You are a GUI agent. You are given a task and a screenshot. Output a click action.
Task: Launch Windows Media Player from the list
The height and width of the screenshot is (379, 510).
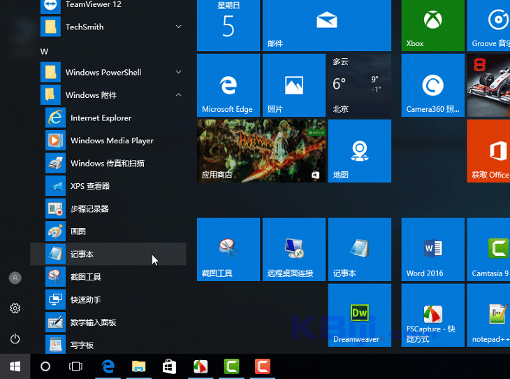click(112, 141)
